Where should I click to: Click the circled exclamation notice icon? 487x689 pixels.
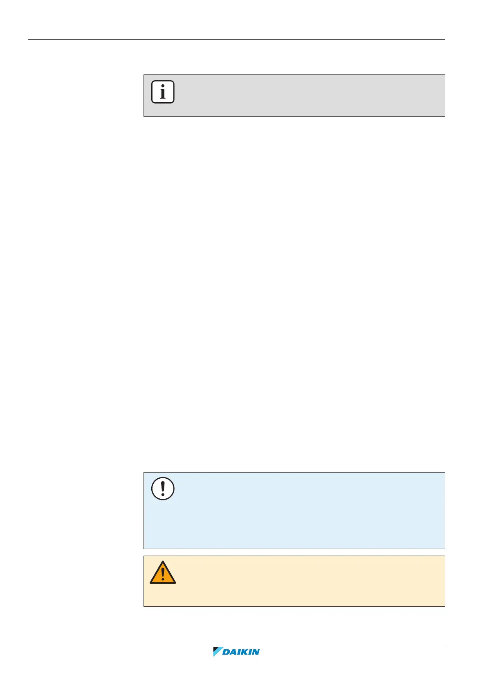coord(163,489)
